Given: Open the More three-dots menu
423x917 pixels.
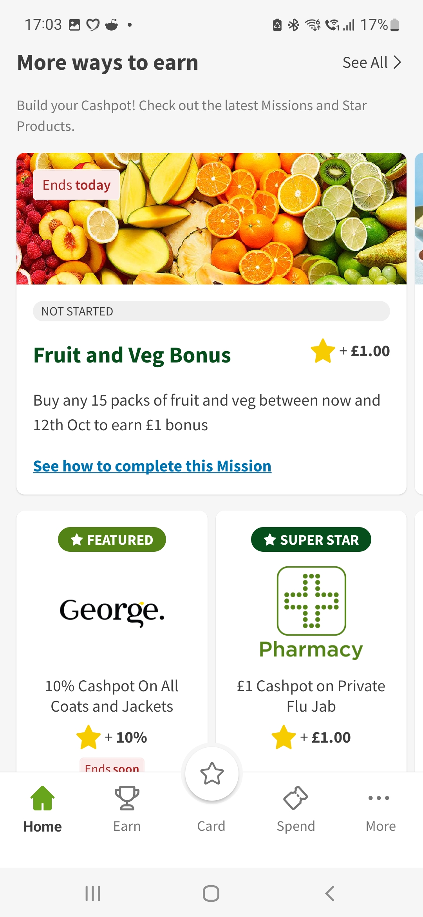Looking at the screenshot, I should click(379, 798).
